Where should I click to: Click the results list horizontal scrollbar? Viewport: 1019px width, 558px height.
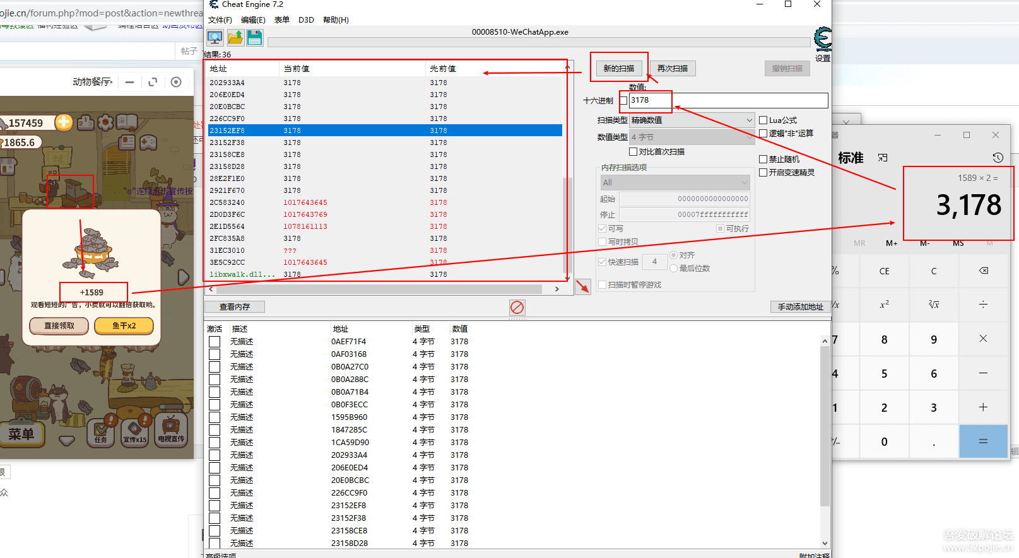click(379, 289)
